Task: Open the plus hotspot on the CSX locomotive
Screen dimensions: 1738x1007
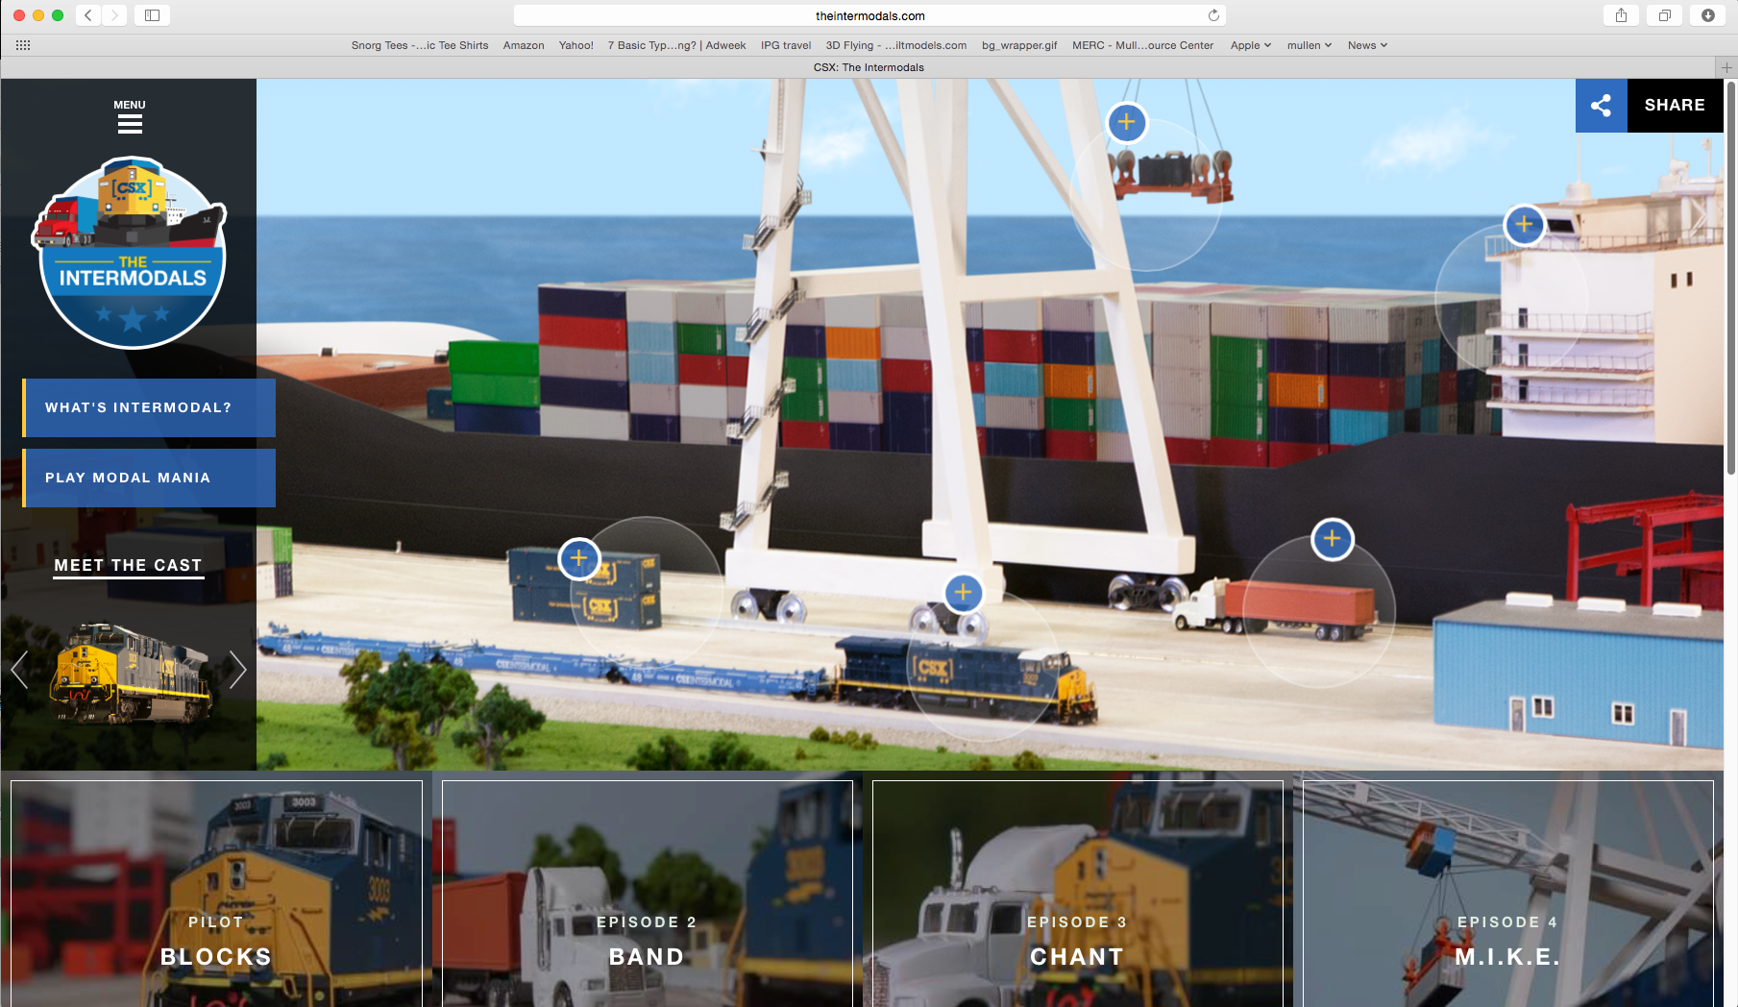Action: (x=964, y=593)
